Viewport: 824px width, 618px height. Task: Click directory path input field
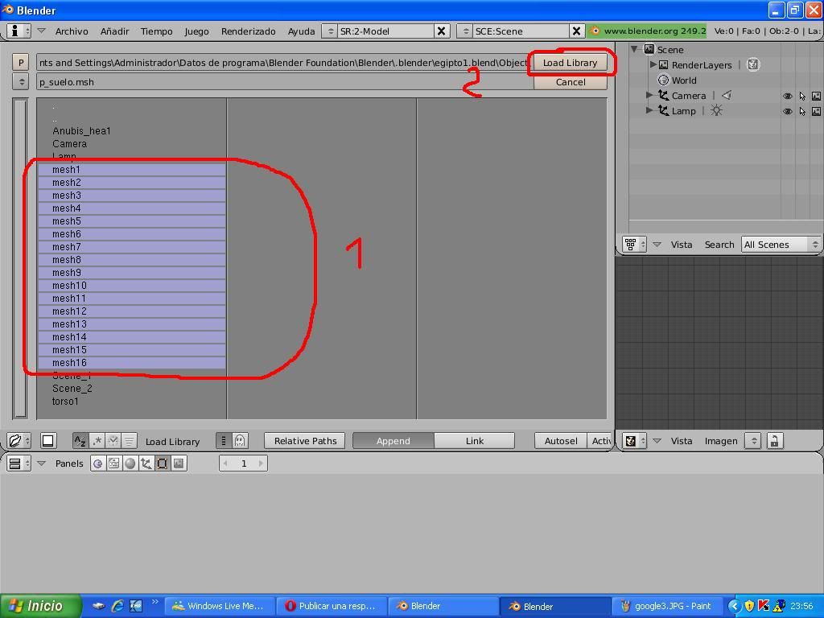[282, 63]
